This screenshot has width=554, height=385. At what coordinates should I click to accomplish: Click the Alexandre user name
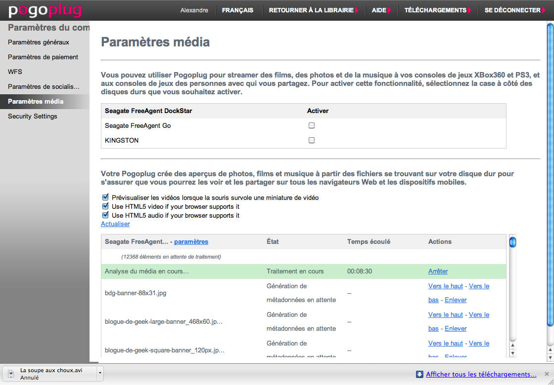194,10
